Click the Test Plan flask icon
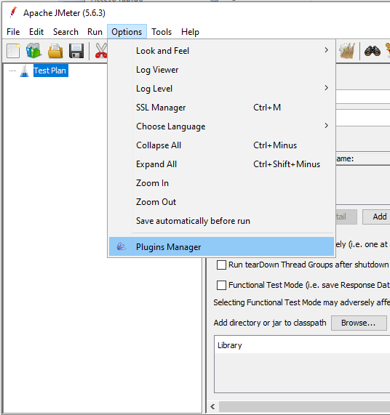 [25, 70]
